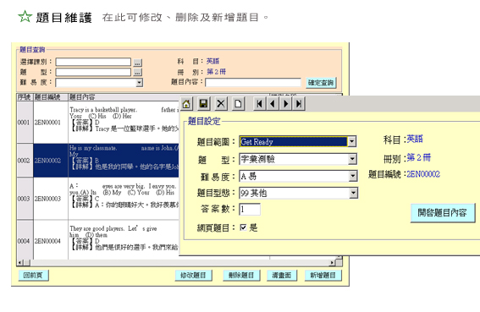This screenshot has width=480, height=312.
Task: Click the 回前頁 button
Action: point(33,276)
